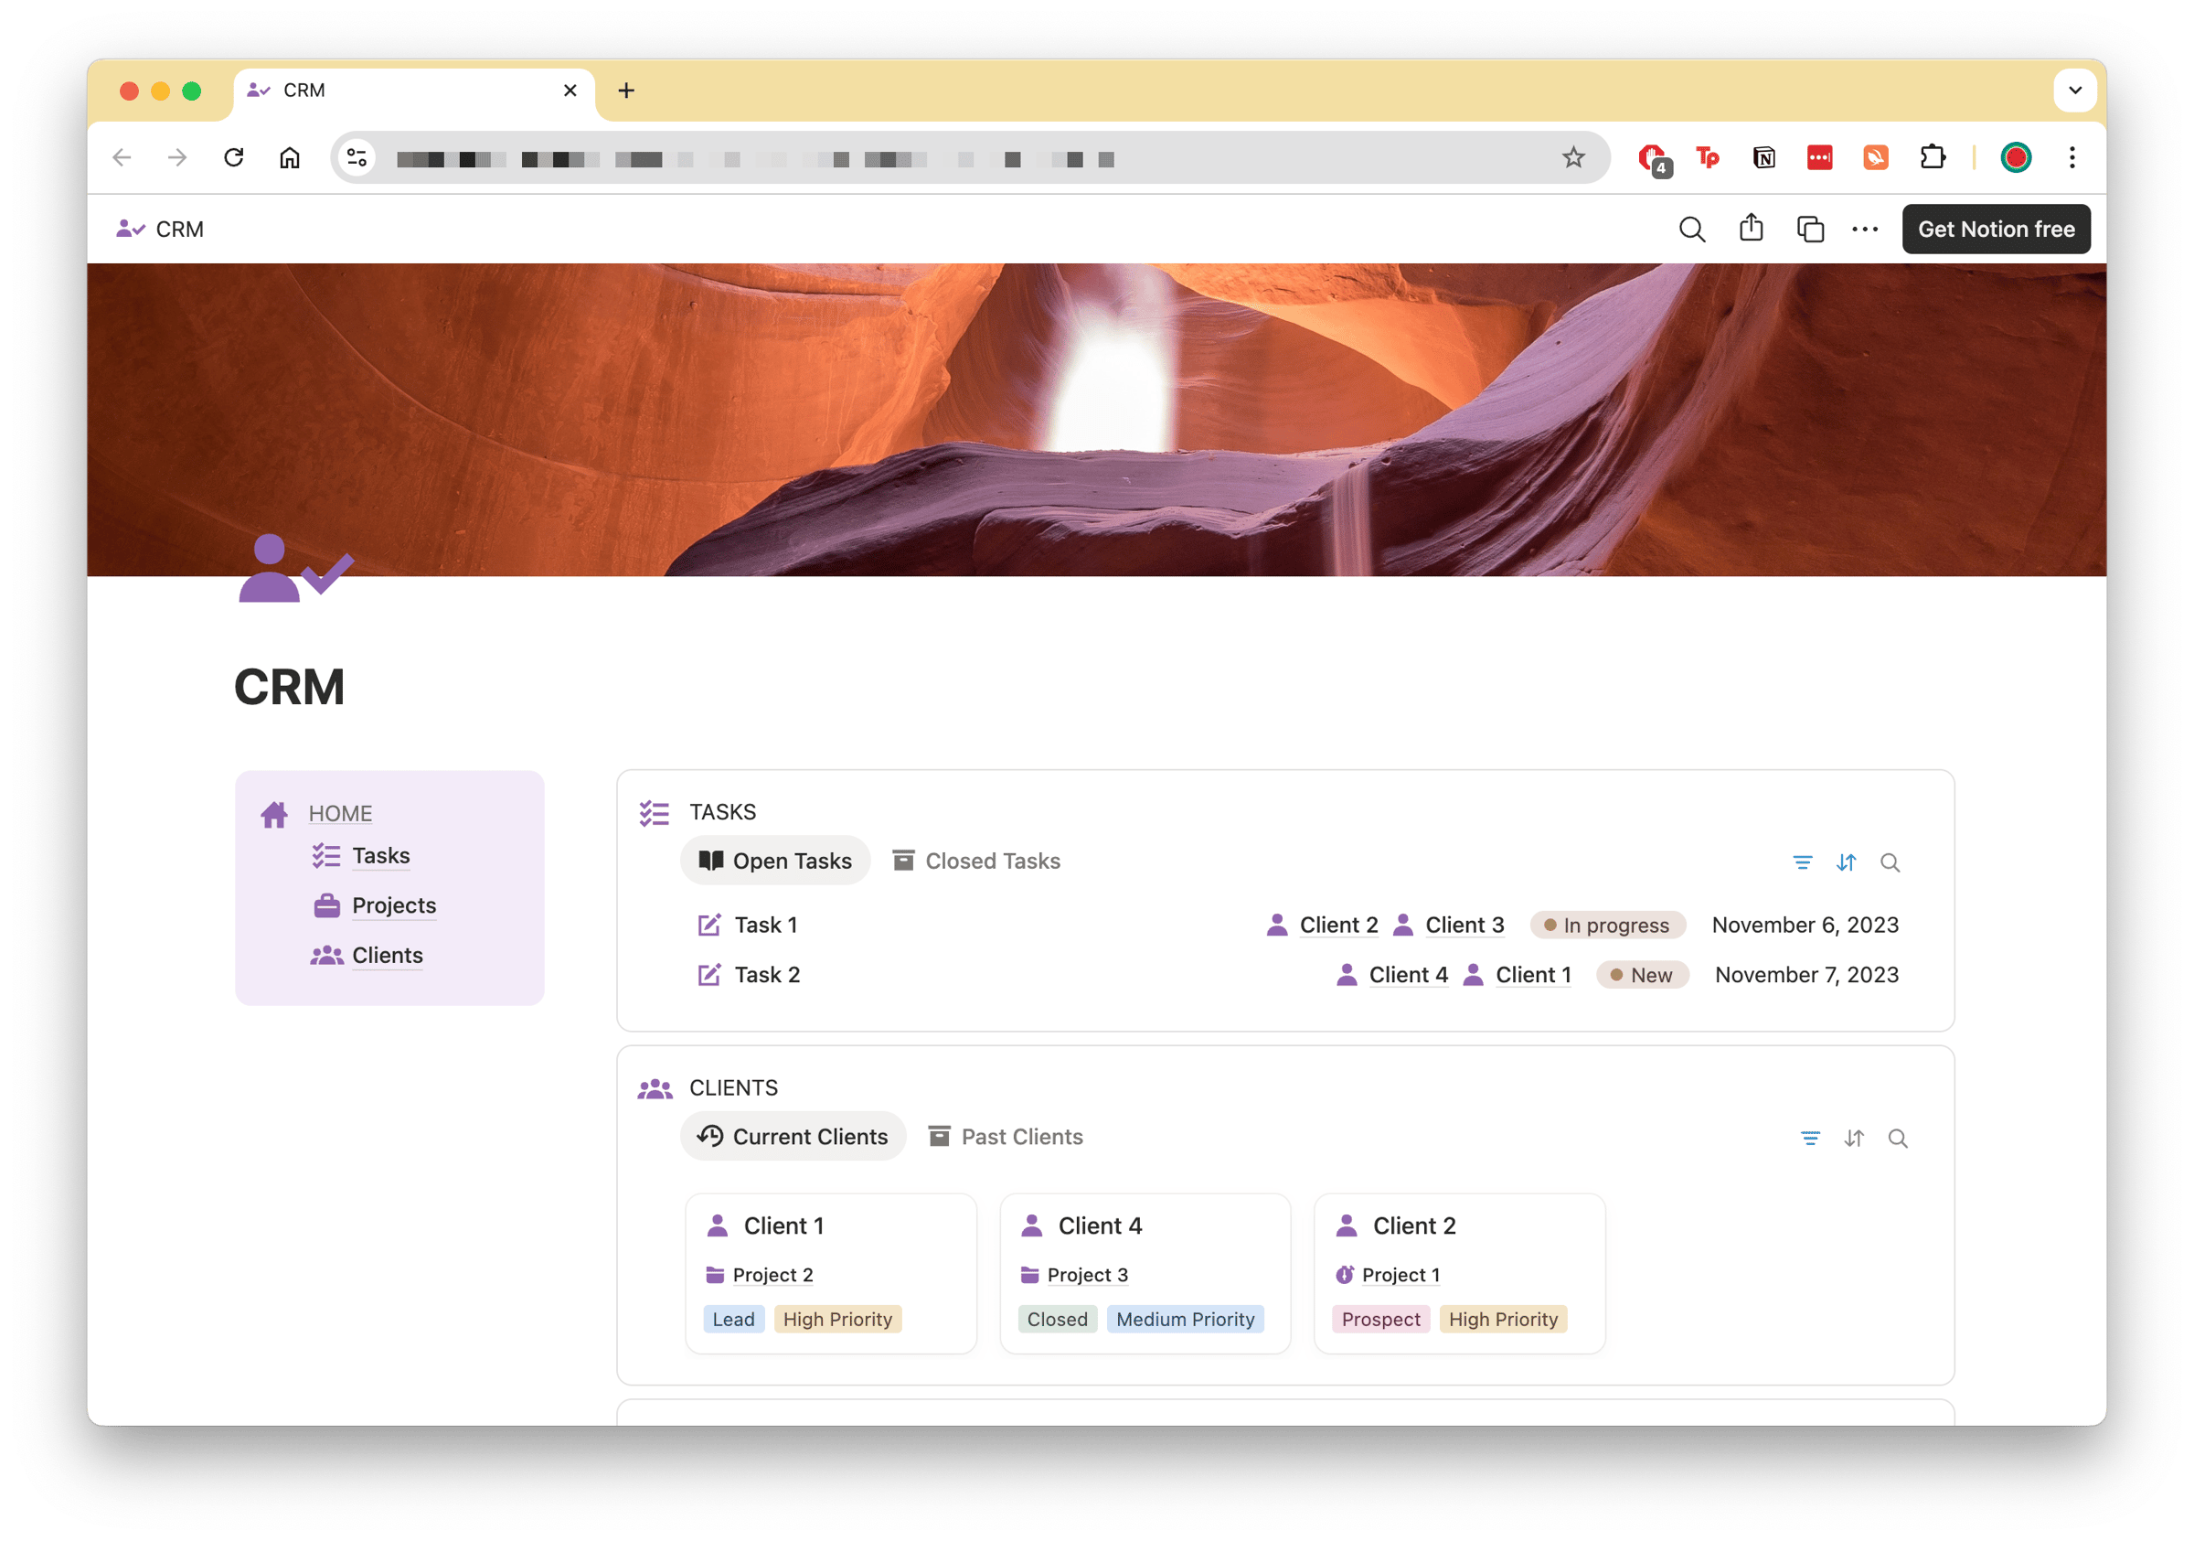Switch to the Closed Tasks view
2194x1541 pixels.
point(976,861)
